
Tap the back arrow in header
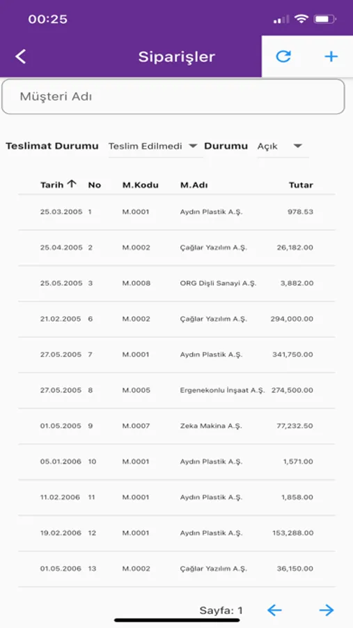point(21,57)
